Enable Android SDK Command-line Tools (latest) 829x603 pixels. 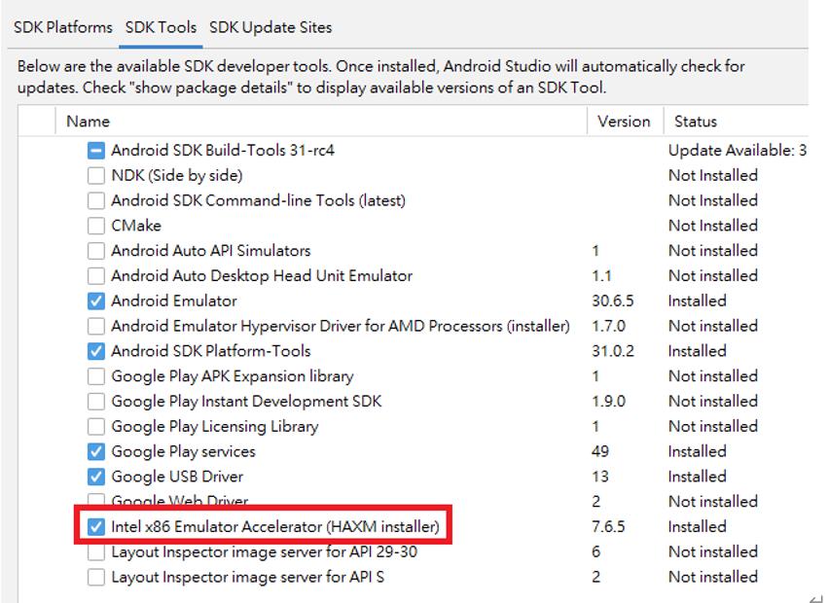pyautogui.click(x=95, y=201)
